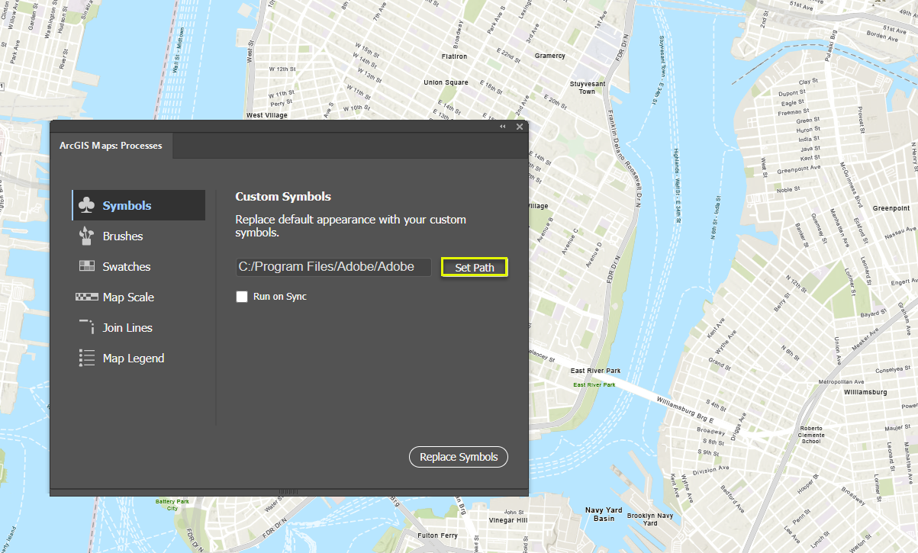Image resolution: width=918 pixels, height=553 pixels.
Task: Select the Map Scale bar icon
Action: coord(87,297)
